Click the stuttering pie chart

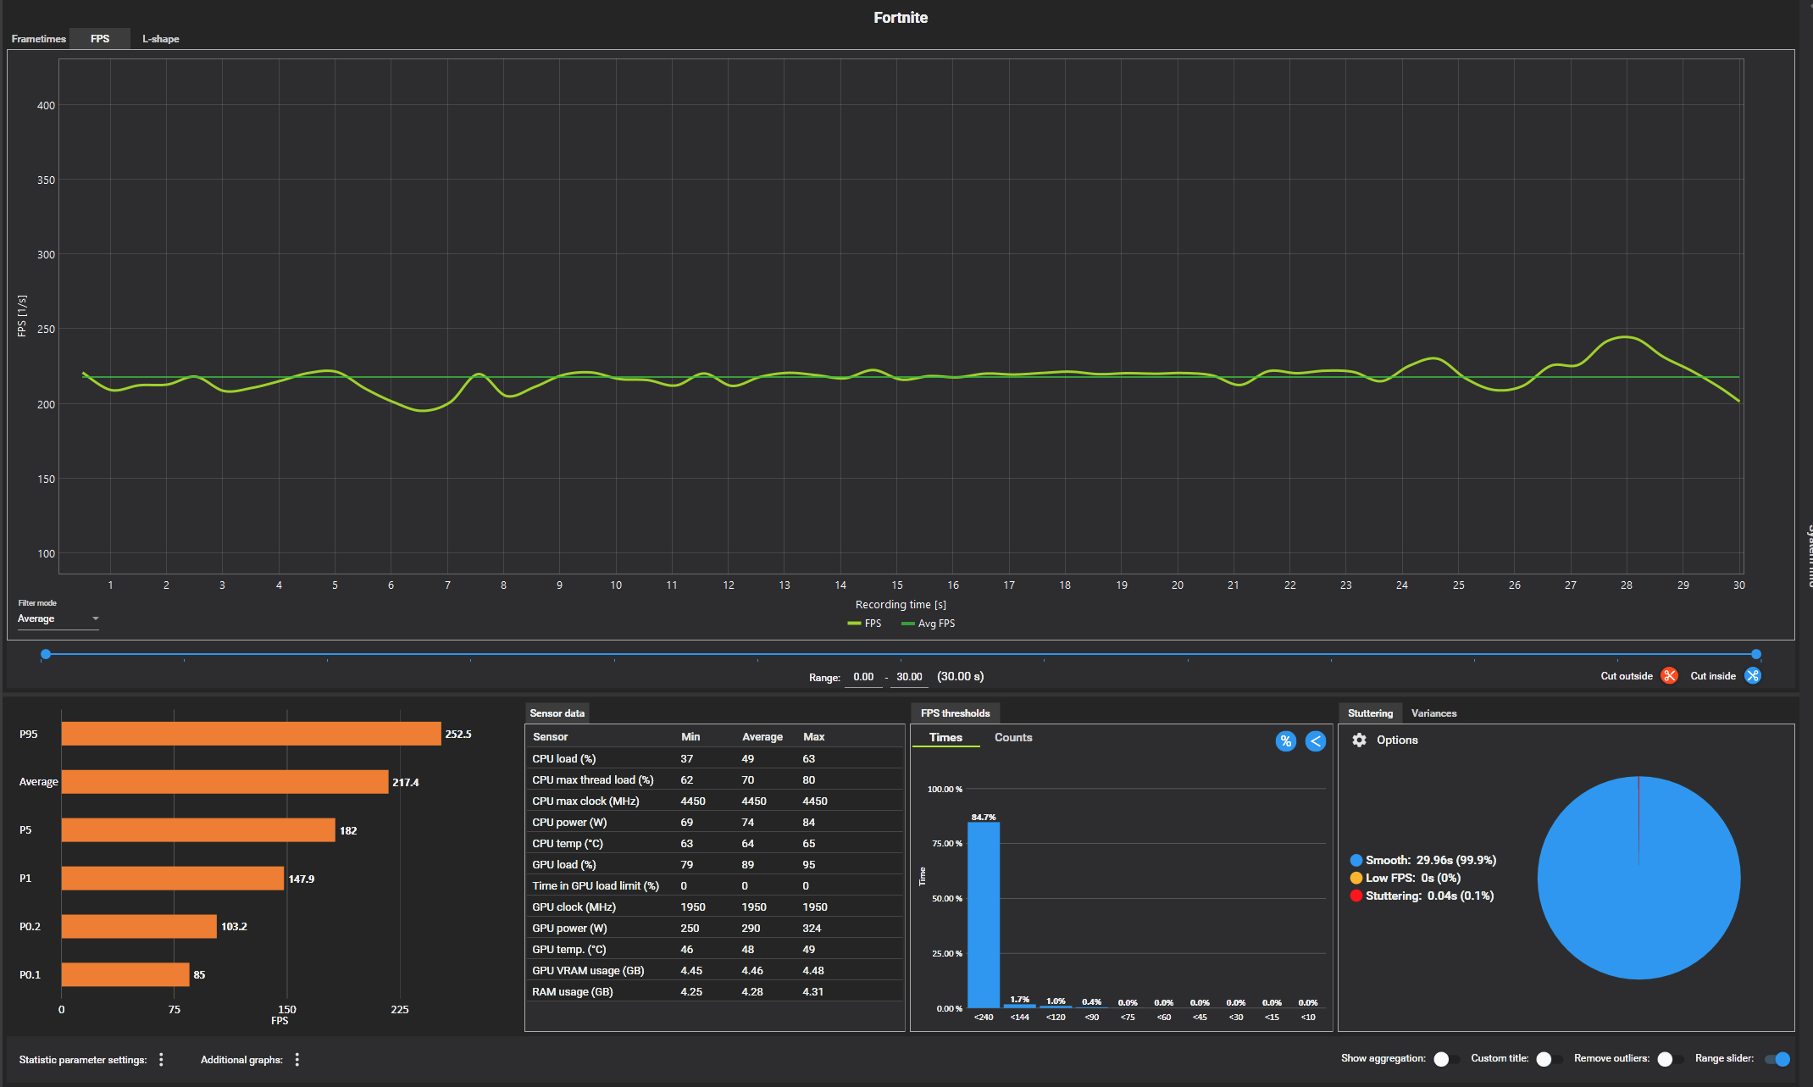tap(1638, 878)
